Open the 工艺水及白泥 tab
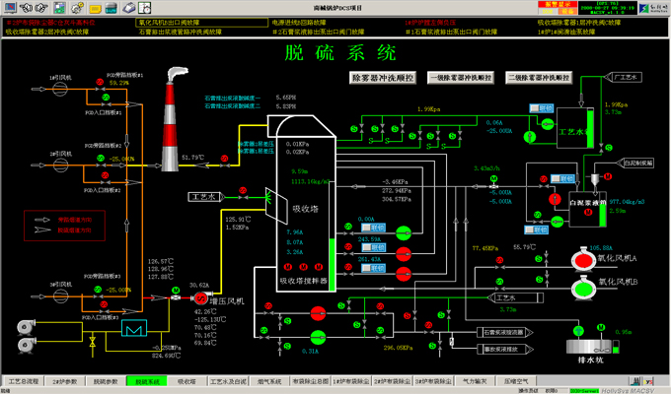671x394 pixels. click(228, 381)
